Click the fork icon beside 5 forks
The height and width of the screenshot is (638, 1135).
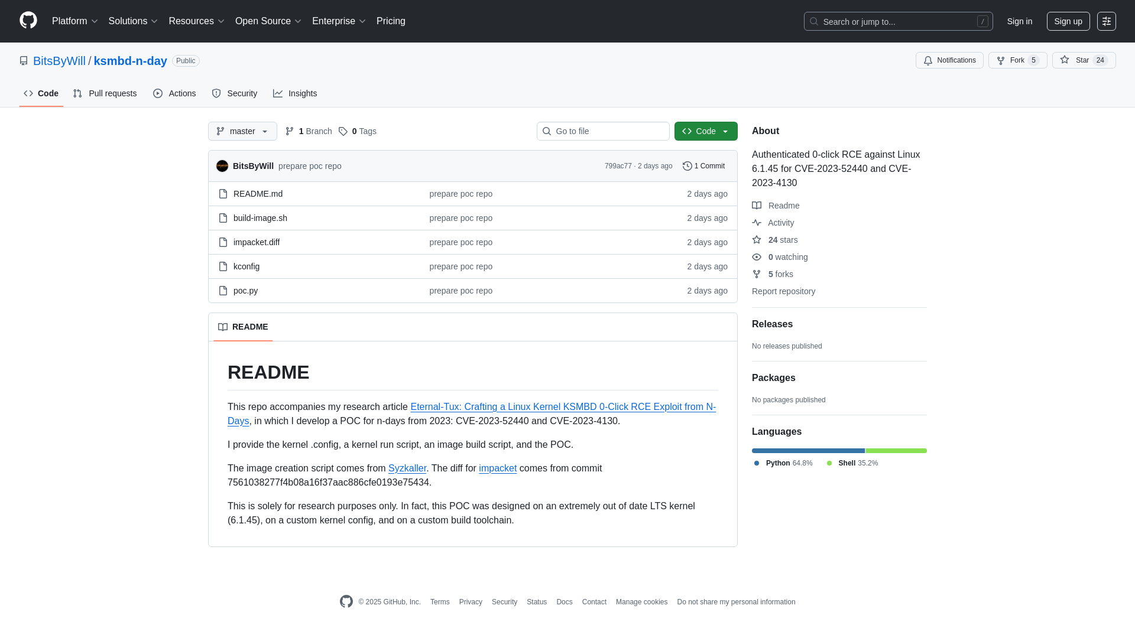point(757,274)
